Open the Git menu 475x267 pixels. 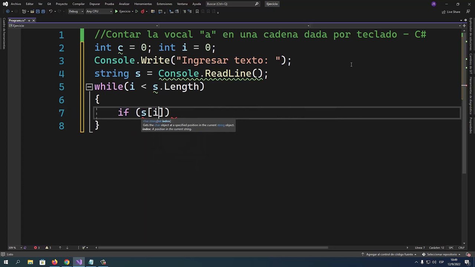point(49,4)
